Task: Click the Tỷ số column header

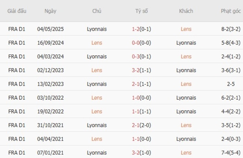Action: click(x=141, y=11)
